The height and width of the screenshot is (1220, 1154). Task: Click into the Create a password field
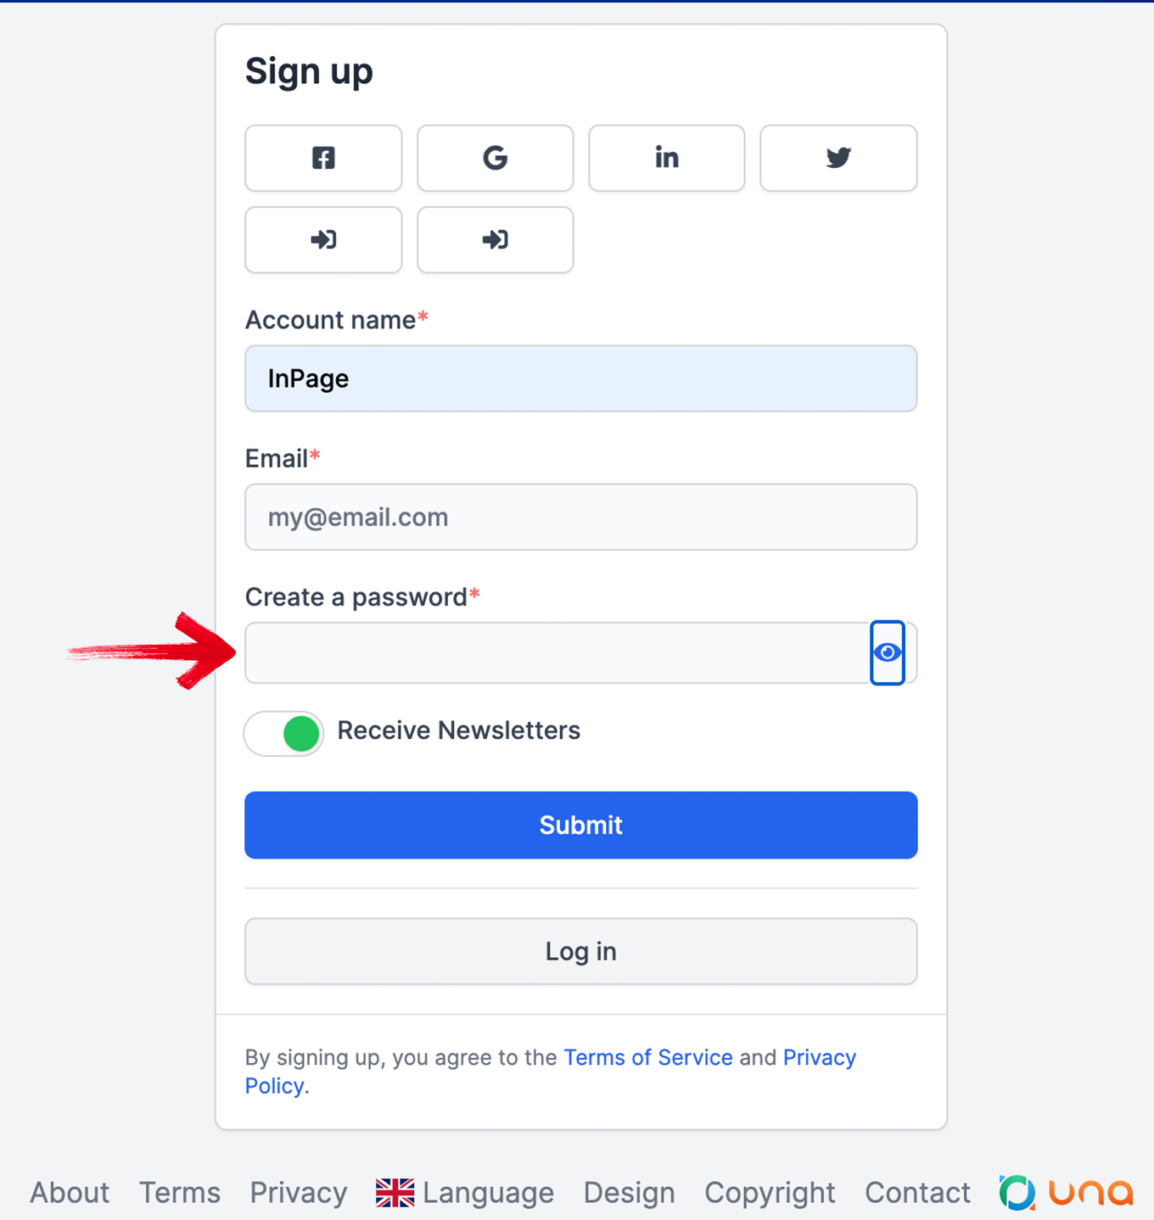click(556, 652)
